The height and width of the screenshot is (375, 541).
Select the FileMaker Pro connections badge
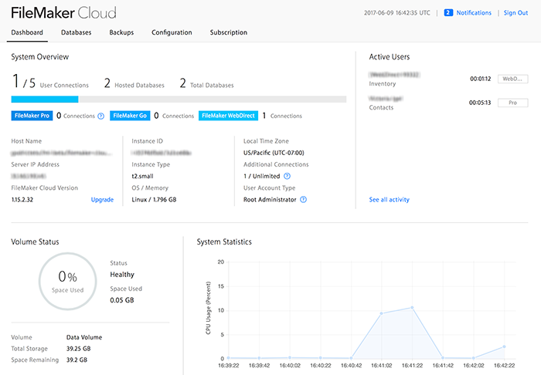[32, 116]
